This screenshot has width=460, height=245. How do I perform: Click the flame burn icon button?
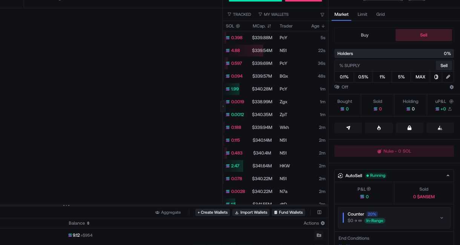coord(379,128)
